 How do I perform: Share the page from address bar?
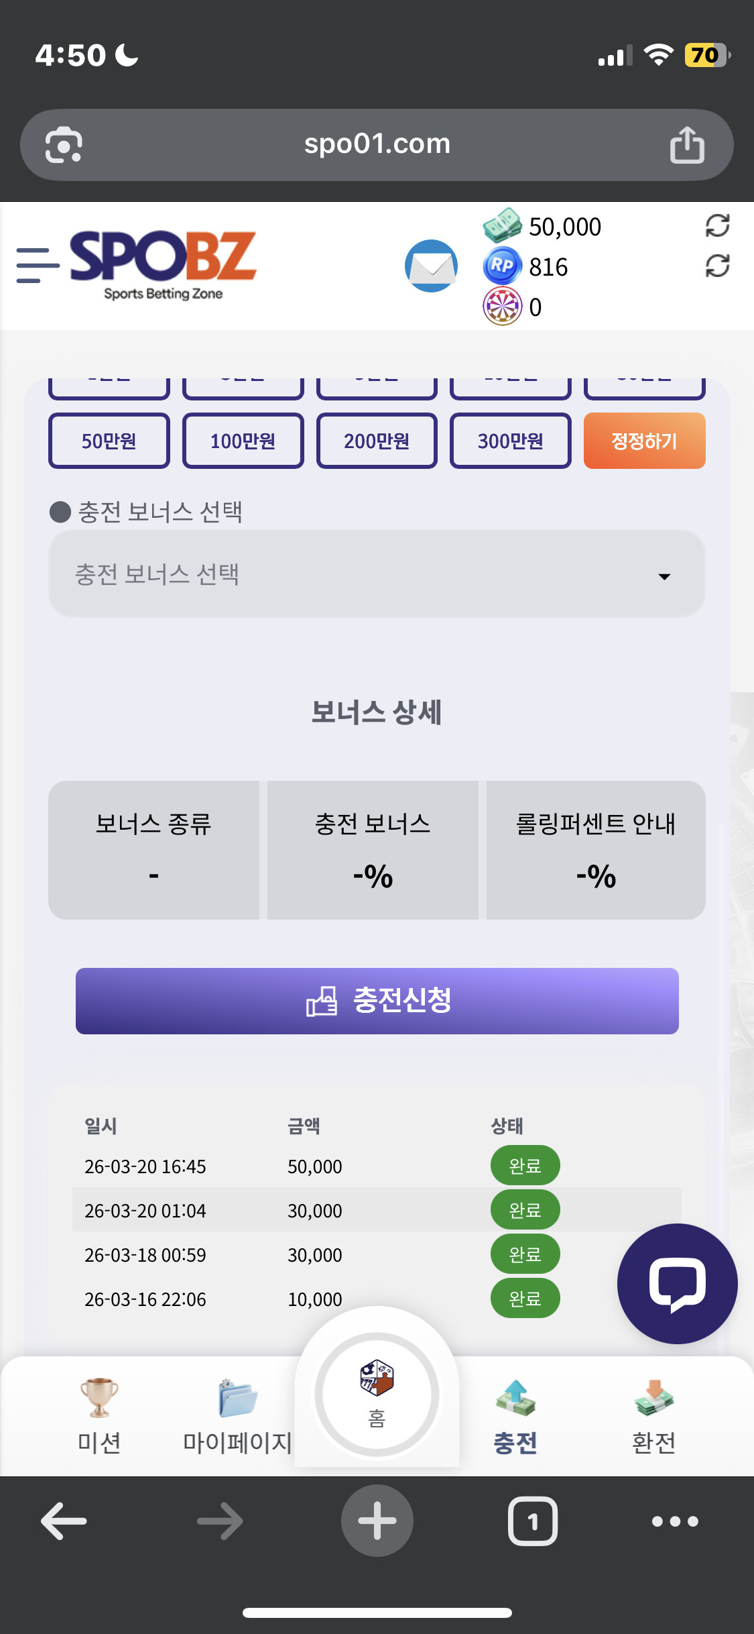[x=687, y=145]
